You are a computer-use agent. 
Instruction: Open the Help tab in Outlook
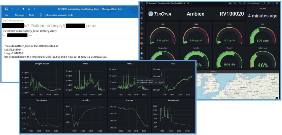click(x=31, y=15)
